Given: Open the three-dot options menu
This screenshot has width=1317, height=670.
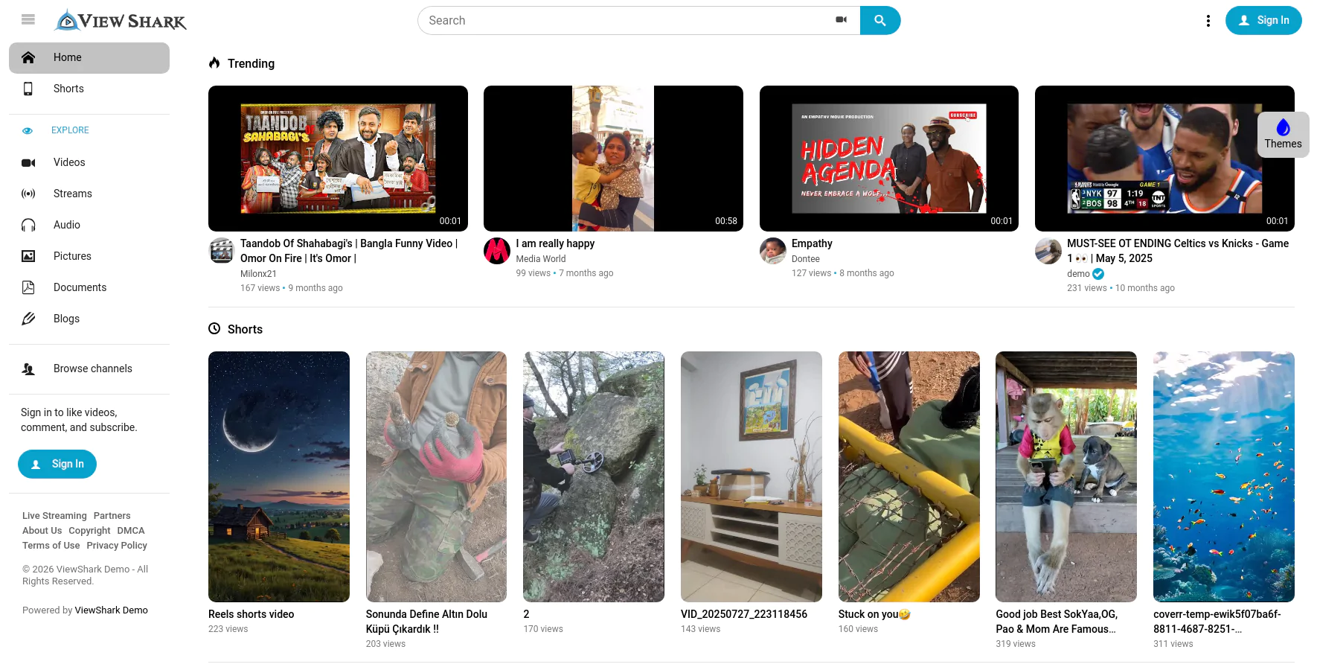Looking at the screenshot, I should point(1208,20).
